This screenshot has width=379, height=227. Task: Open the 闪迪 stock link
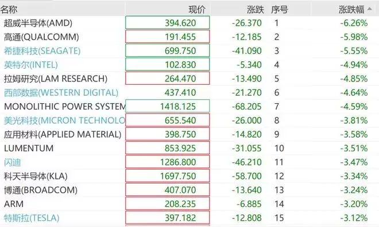point(12,162)
